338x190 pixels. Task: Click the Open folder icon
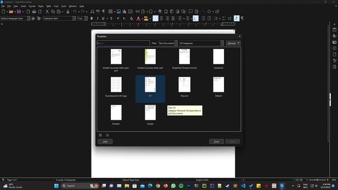11,12
